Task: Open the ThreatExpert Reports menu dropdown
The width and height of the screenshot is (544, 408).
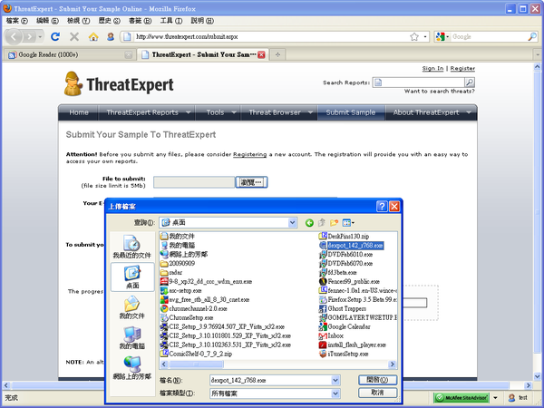Action: [188, 112]
